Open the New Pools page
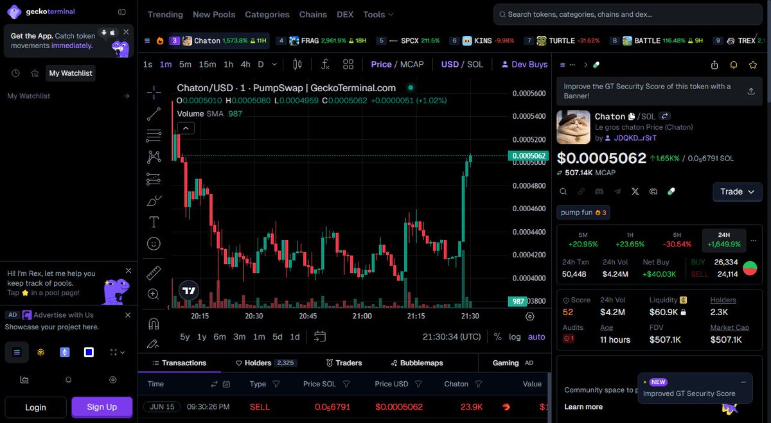 [x=214, y=14]
